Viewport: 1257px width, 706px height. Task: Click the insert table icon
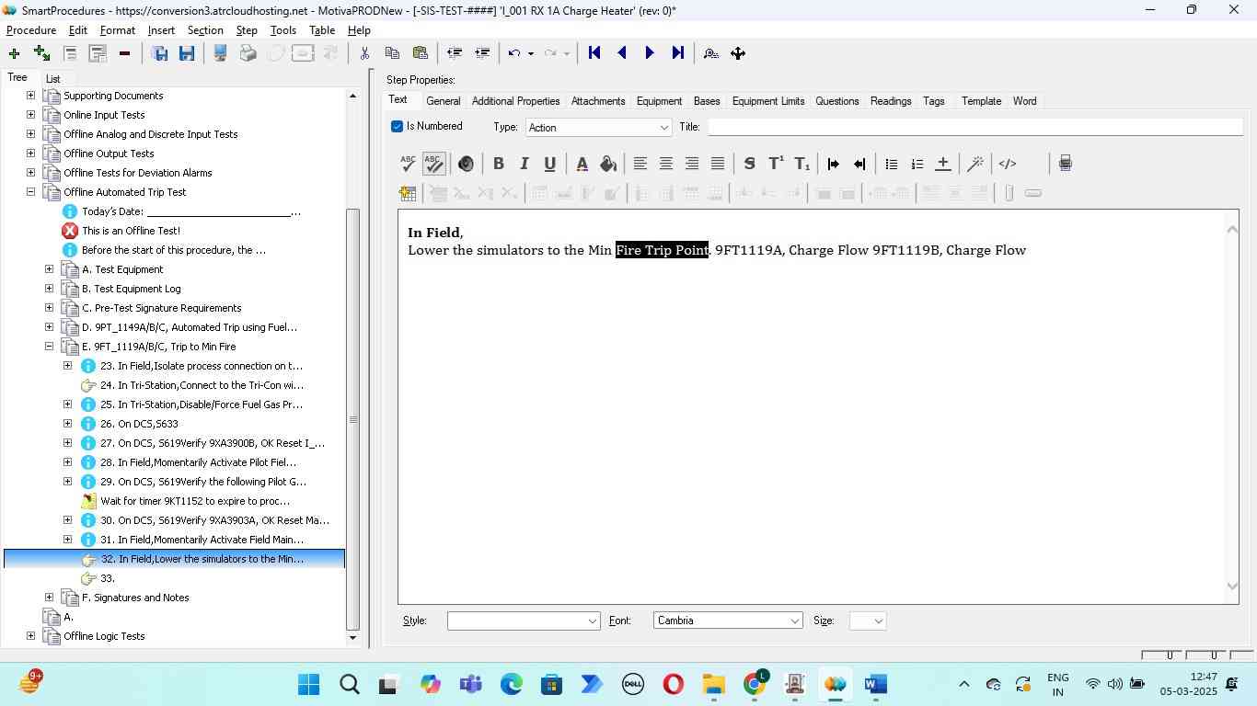(408, 193)
